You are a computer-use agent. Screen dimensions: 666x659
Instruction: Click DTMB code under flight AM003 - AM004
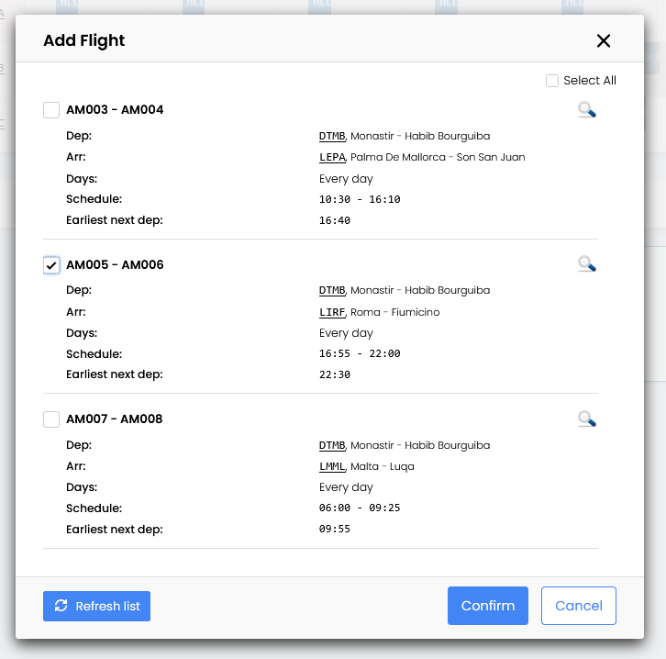[332, 136]
